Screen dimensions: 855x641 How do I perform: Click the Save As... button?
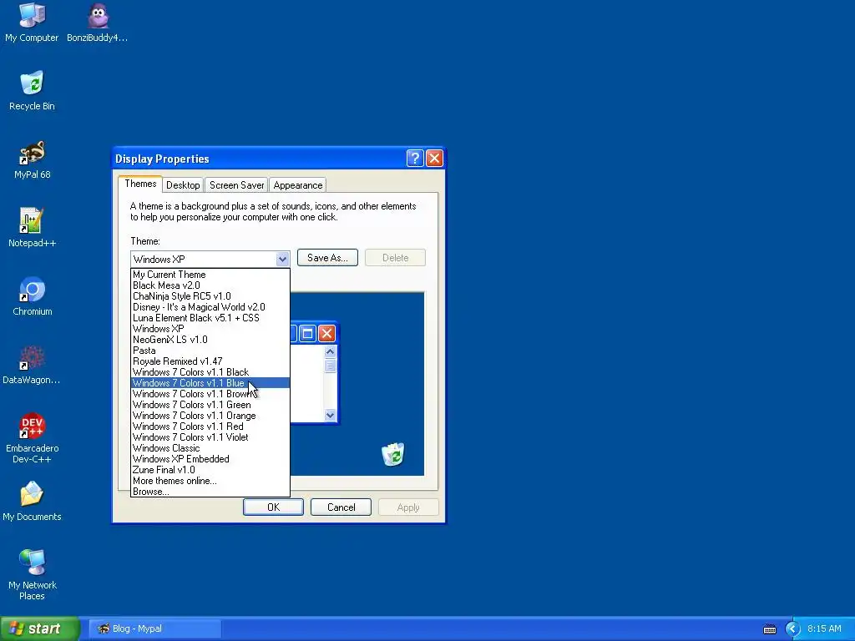tap(327, 258)
